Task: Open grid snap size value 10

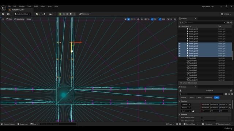Action: tap(148, 19)
